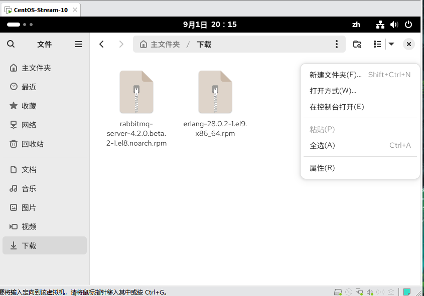Open the activities workspace indicator
The height and width of the screenshot is (296, 424).
pos(20,25)
